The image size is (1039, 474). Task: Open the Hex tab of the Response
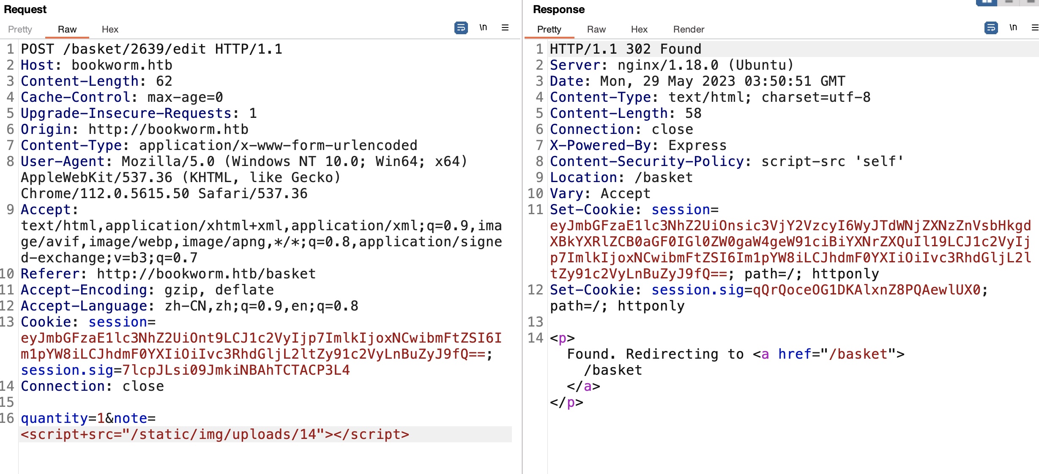[639, 30]
